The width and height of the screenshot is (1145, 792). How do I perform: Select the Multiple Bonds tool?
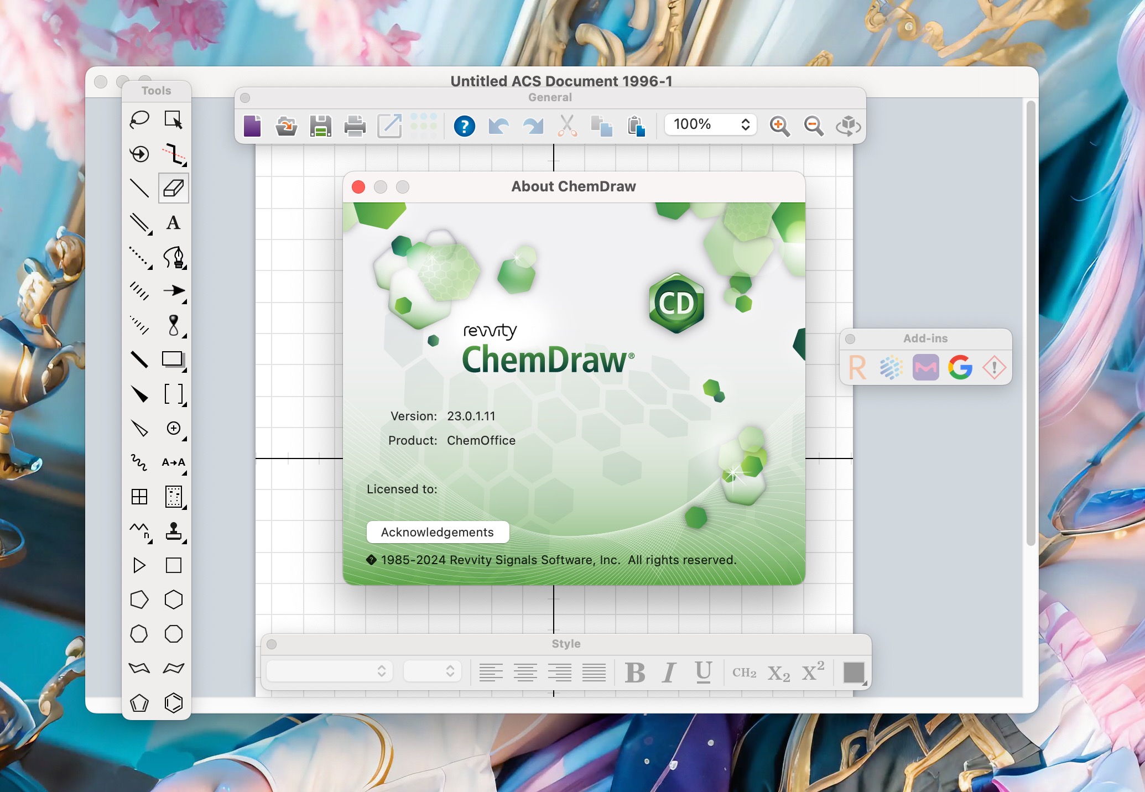(139, 222)
